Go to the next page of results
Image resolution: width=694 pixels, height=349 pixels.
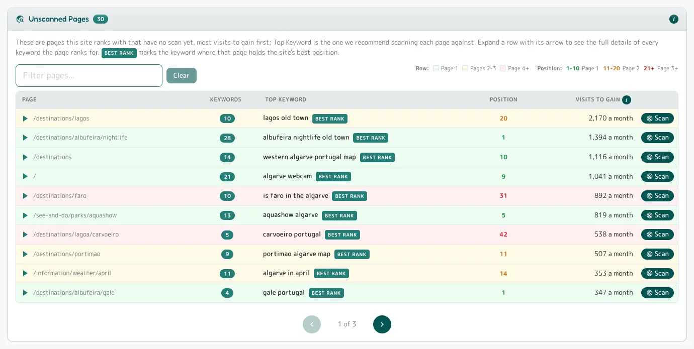[x=382, y=324]
